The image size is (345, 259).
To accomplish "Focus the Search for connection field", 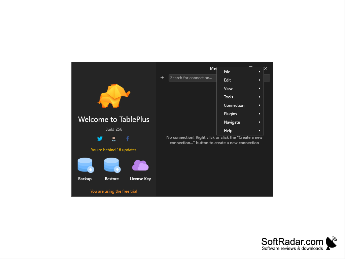I will click(x=219, y=78).
